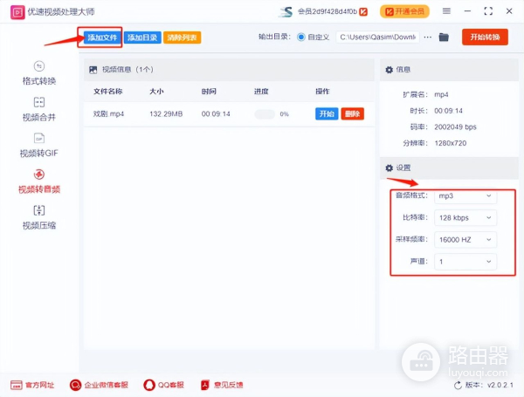Click the member avatar S icon
The width and height of the screenshot is (524, 397).
(x=286, y=12)
